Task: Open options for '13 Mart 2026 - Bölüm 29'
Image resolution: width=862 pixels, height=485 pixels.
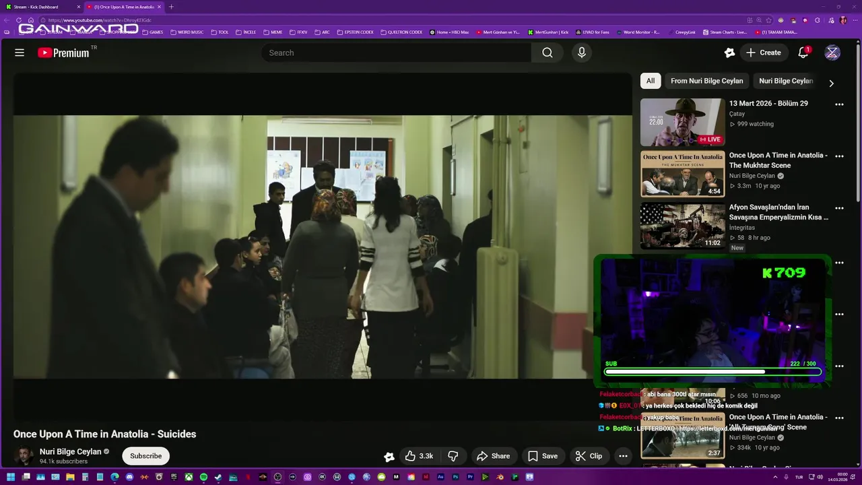Action: pyautogui.click(x=839, y=104)
